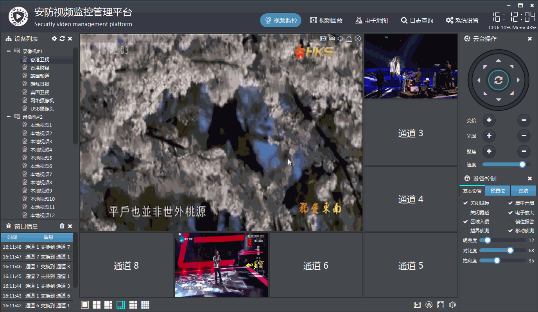Take a snapshot of channel 1 video

(331, 38)
